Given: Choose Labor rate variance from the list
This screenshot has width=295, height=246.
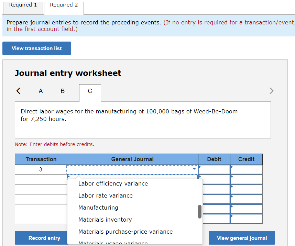Looking at the screenshot, I should tap(106, 195).
